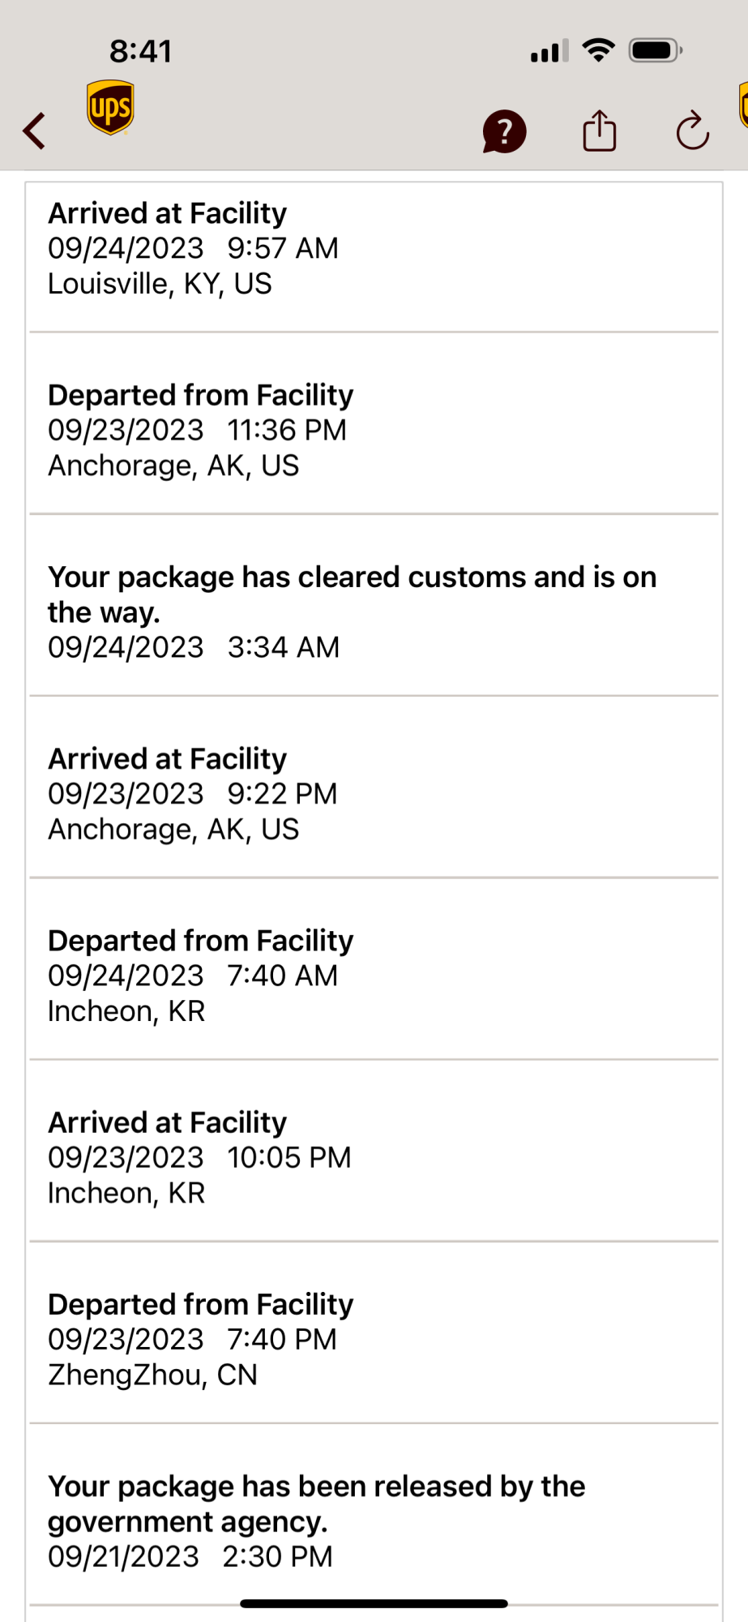Tap the cut-off UPS logo at right edge
This screenshot has height=1622, width=748.
pyautogui.click(x=742, y=105)
